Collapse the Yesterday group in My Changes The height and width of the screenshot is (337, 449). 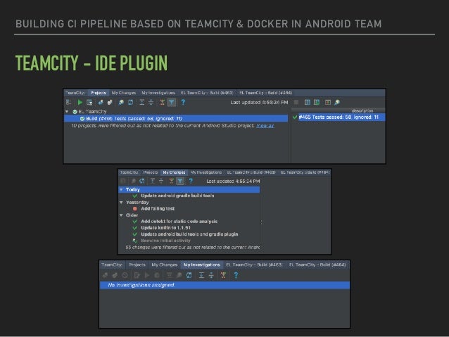tap(121, 203)
